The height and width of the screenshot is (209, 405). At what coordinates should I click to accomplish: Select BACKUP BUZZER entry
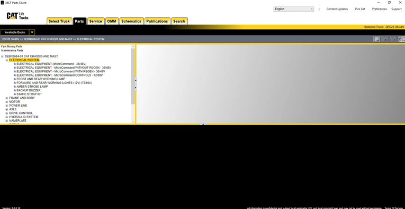click(x=29, y=91)
